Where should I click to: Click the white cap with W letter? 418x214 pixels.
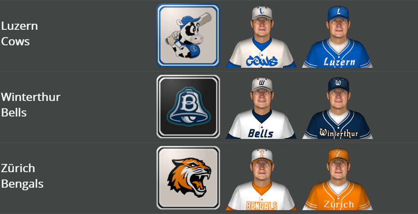click(x=262, y=84)
